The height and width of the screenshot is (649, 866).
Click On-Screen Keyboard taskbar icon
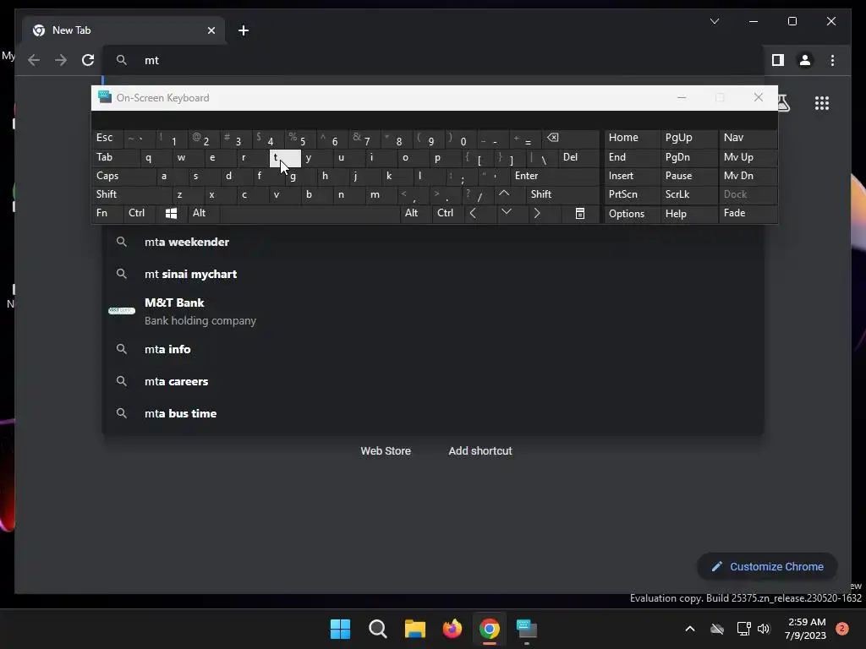tap(526, 629)
